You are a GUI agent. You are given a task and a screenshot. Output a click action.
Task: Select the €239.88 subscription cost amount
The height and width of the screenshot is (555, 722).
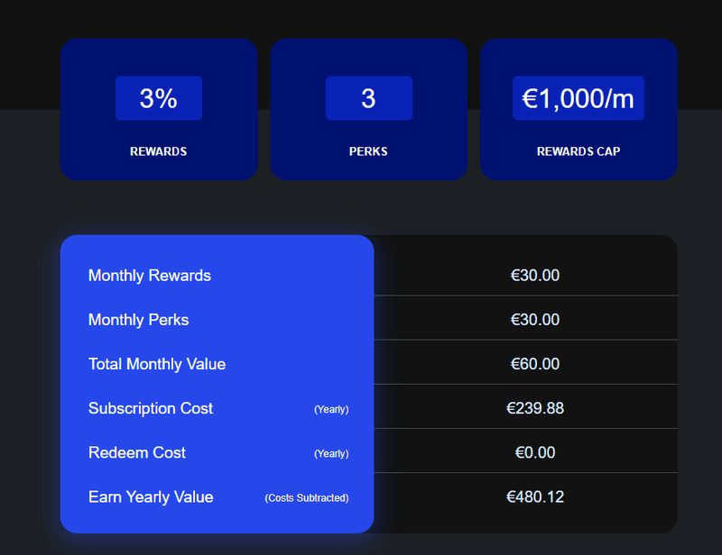pos(535,408)
